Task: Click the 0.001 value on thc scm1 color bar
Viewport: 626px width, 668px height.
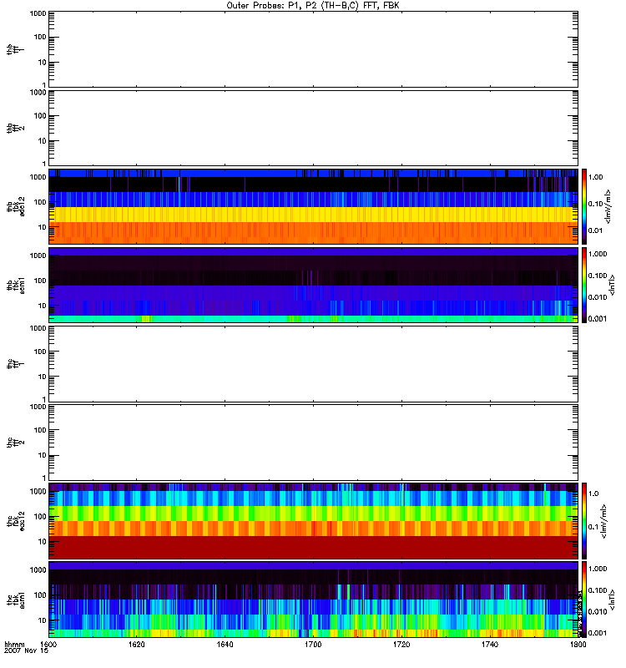Action: pos(598,633)
